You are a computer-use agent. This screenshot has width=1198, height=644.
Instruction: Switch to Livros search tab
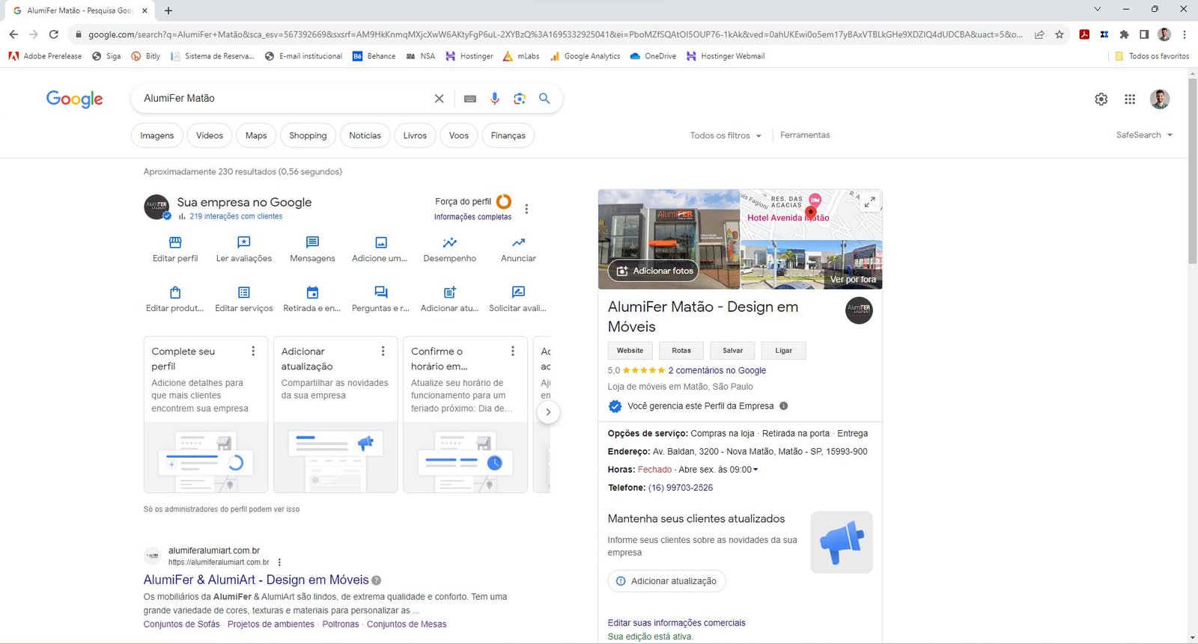(415, 135)
